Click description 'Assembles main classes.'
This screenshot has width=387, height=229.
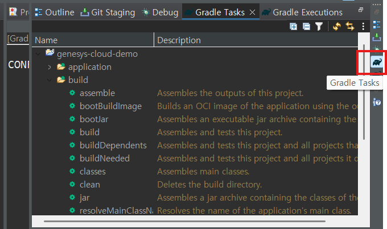[x=203, y=172]
